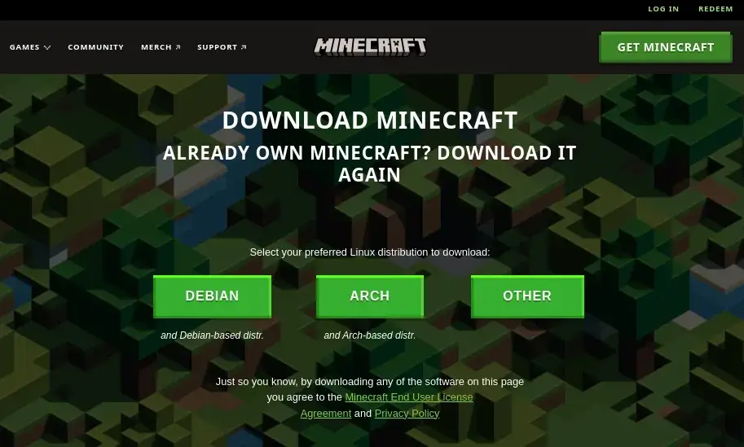This screenshot has height=447, width=744.
Task: Download the Arch package
Action: (370, 296)
